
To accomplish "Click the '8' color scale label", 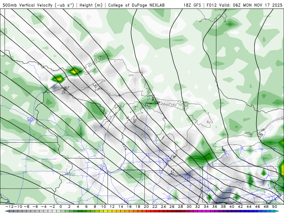I will [95, 207].
